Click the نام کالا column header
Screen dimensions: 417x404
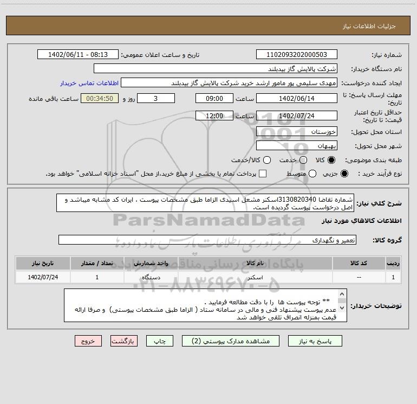(255, 263)
